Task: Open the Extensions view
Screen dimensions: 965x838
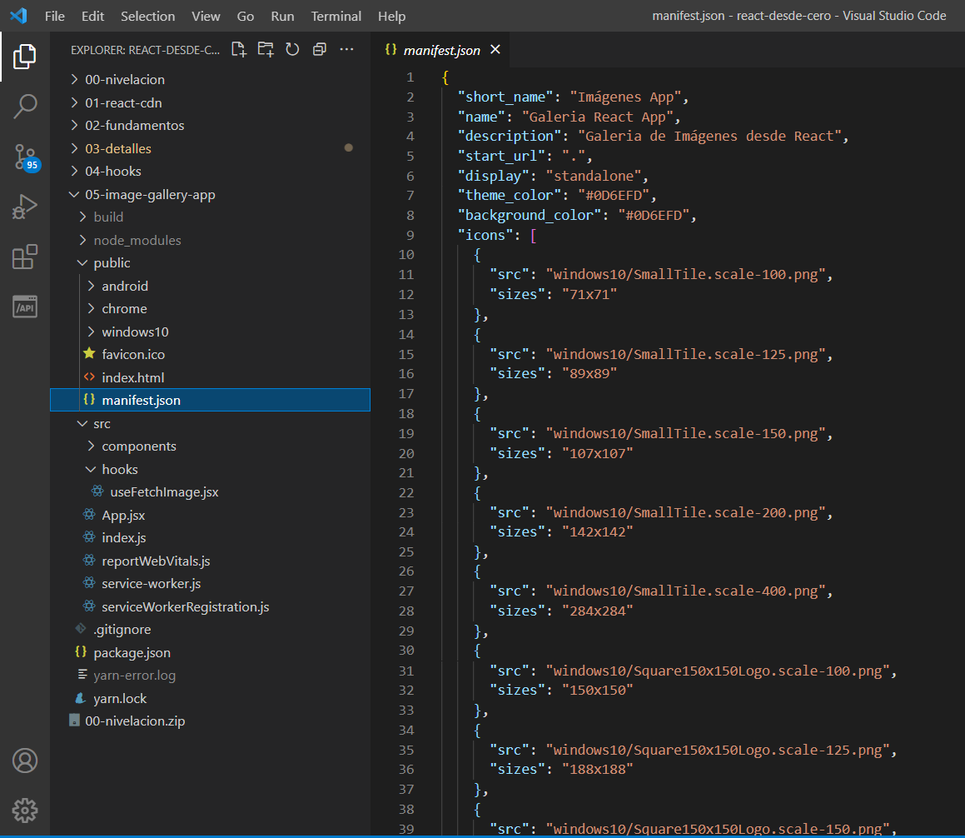Action: 25,257
